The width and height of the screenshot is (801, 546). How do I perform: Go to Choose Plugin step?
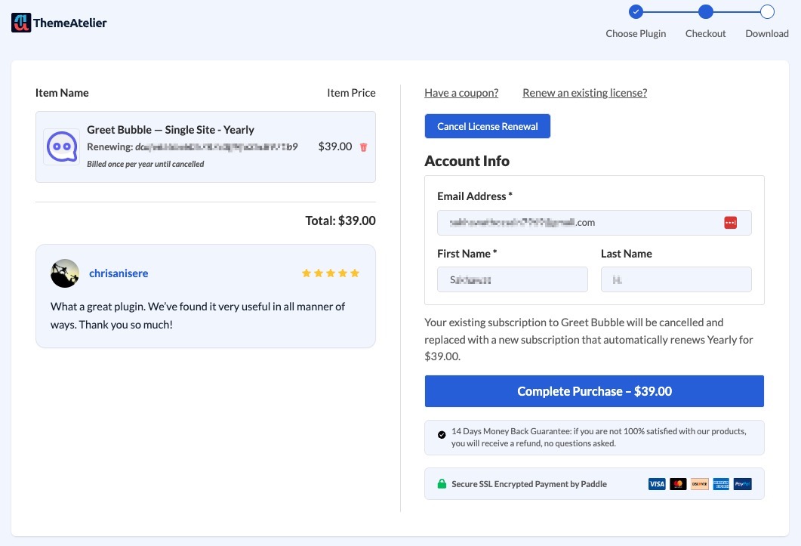click(636, 11)
